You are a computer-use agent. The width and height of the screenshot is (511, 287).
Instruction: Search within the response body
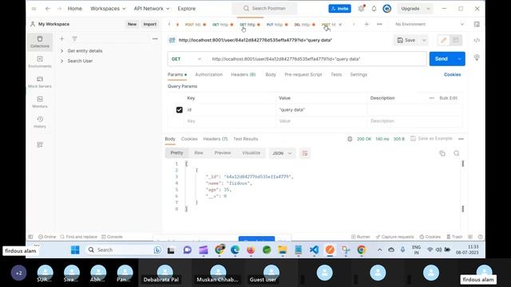(457, 153)
